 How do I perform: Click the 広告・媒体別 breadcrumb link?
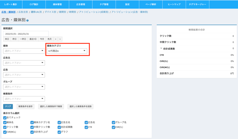[9, 12]
